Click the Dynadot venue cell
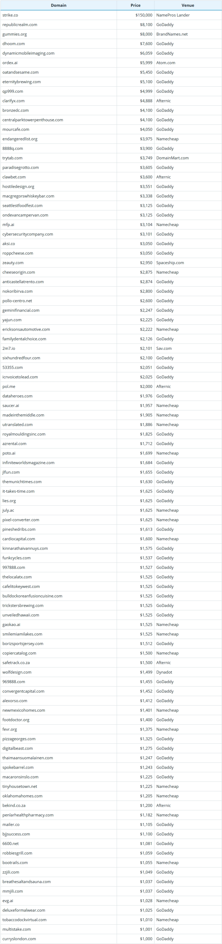Viewport: 222px width, 944px height. [164, 672]
